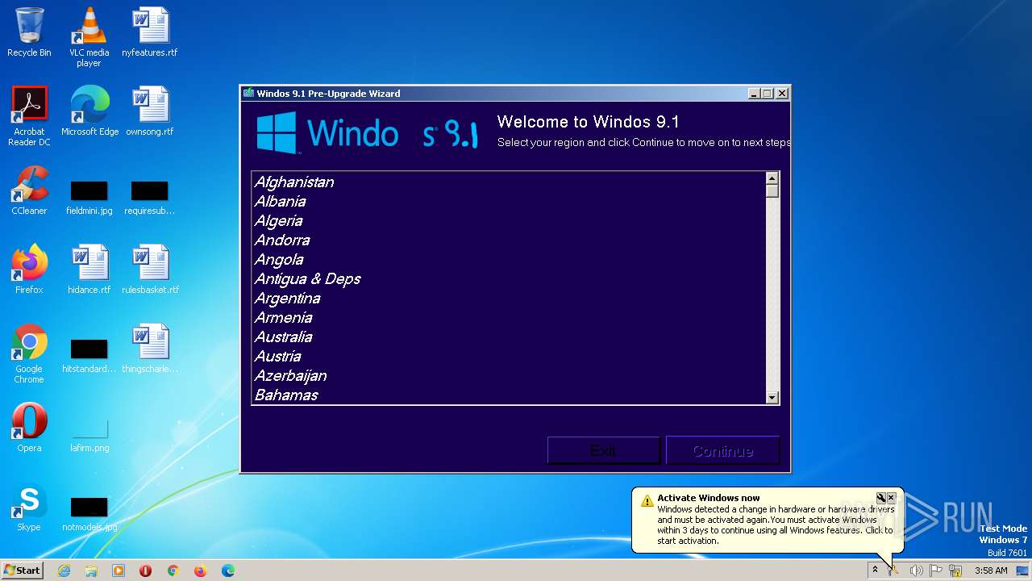Open Internet Explorer in the taskbar
Image resolution: width=1032 pixels, height=581 pixels.
pyautogui.click(x=64, y=571)
